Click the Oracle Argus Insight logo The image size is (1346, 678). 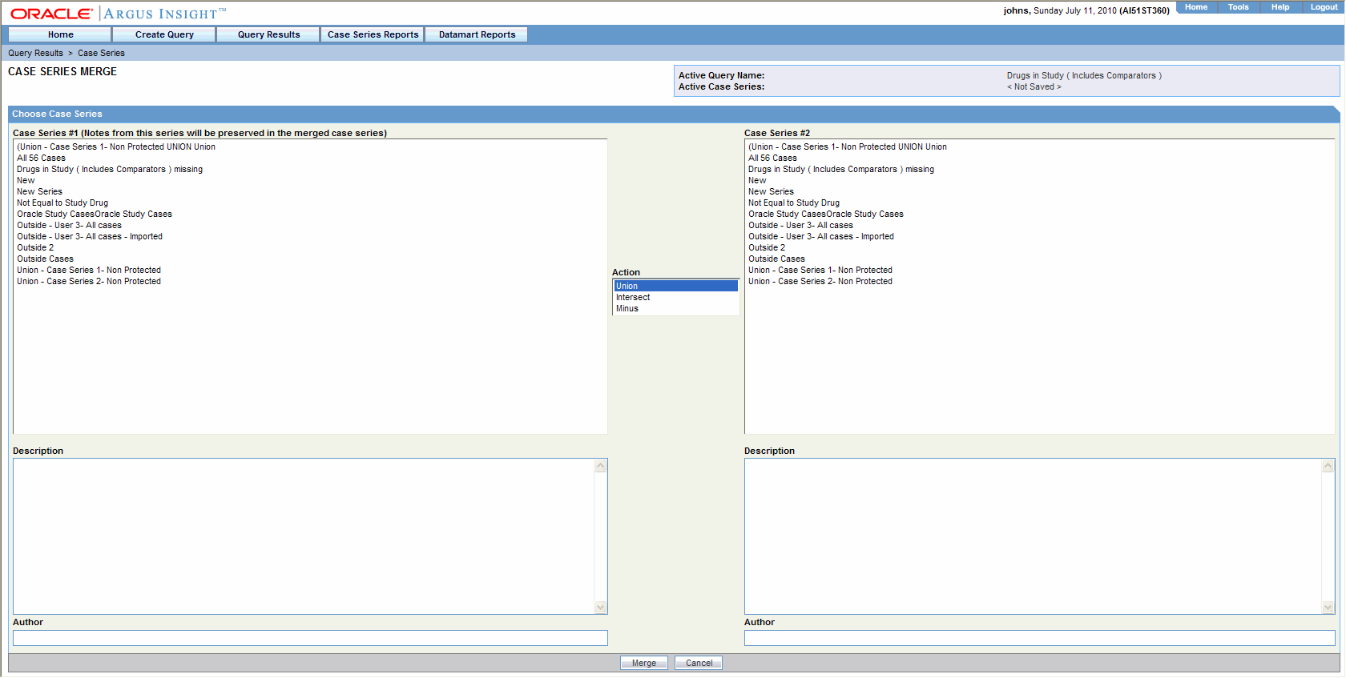(118, 14)
